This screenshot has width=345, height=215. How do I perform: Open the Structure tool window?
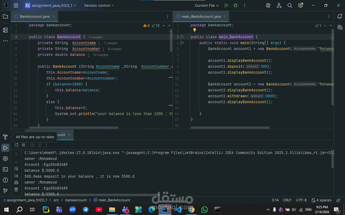[x=5, y=30]
